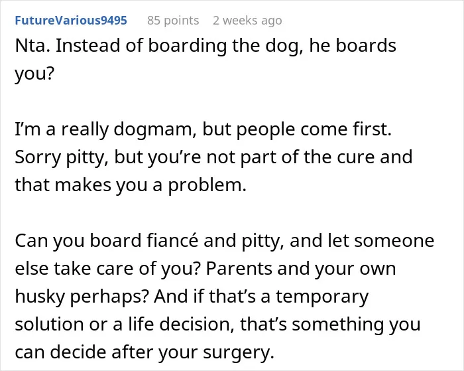Click the phrase that's something you
This screenshot has width=464, height=371.
point(330,325)
